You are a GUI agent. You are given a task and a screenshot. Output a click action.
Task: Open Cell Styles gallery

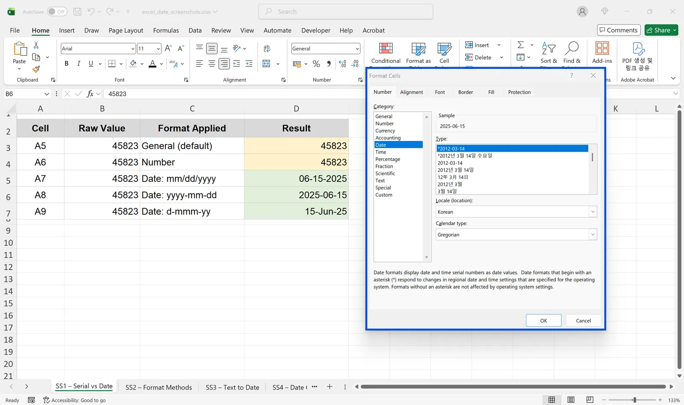444,53
